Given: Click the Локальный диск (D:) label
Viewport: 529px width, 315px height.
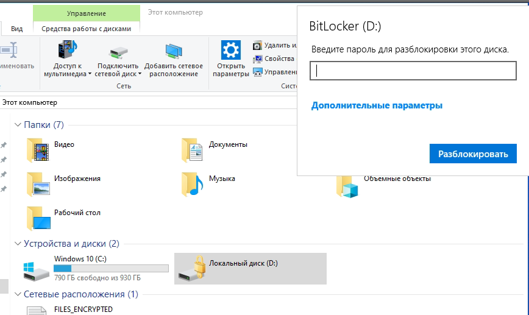Looking at the screenshot, I should (243, 263).
